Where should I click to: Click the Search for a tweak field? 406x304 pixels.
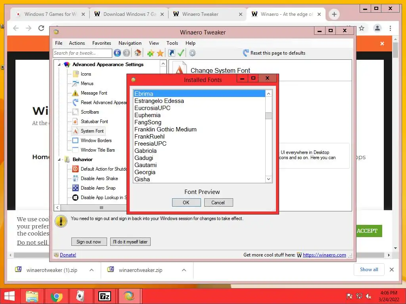82,53
